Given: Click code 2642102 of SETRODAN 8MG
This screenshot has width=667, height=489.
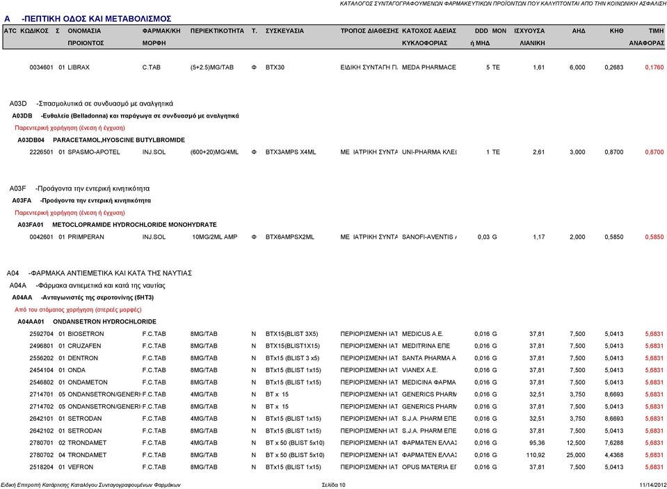Looking at the screenshot, I should [41, 431].
